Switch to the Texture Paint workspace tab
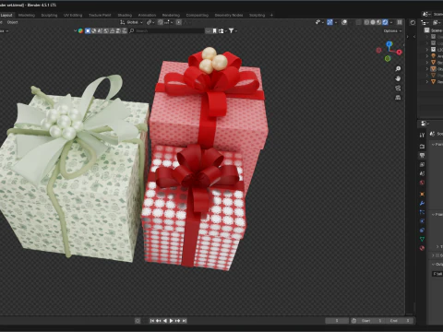443x332 pixels. pyautogui.click(x=100, y=15)
